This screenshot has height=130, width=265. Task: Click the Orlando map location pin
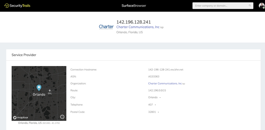(x=39, y=88)
